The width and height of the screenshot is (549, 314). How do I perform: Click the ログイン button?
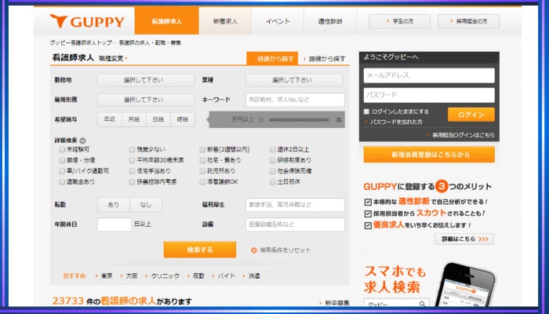471,115
